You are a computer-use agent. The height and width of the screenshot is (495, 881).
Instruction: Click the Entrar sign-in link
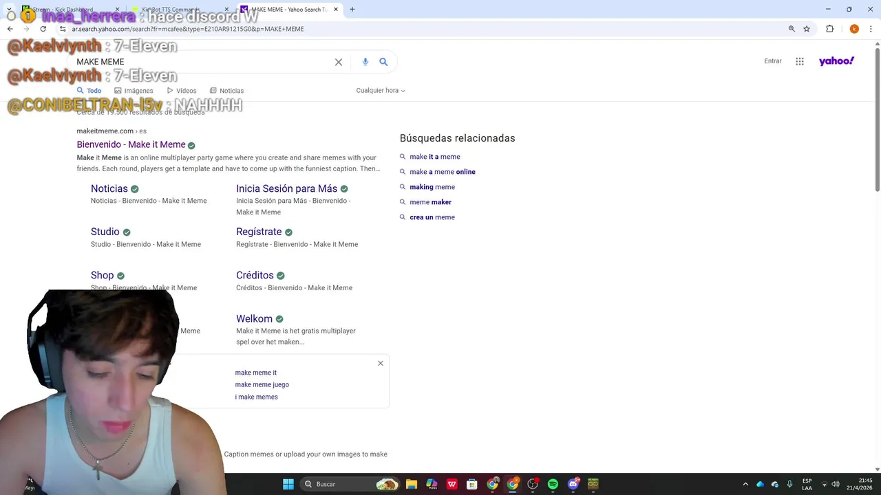pyautogui.click(x=773, y=61)
